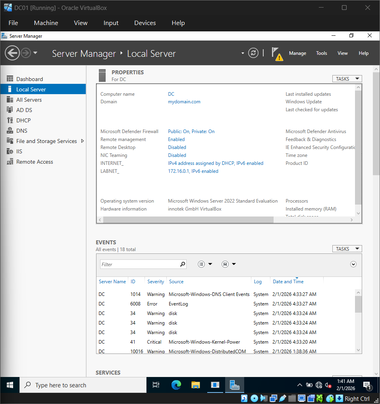The height and width of the screenshot is (404, 380).
Task: Open the Windows Start button
Action: (x=10, y=385)
